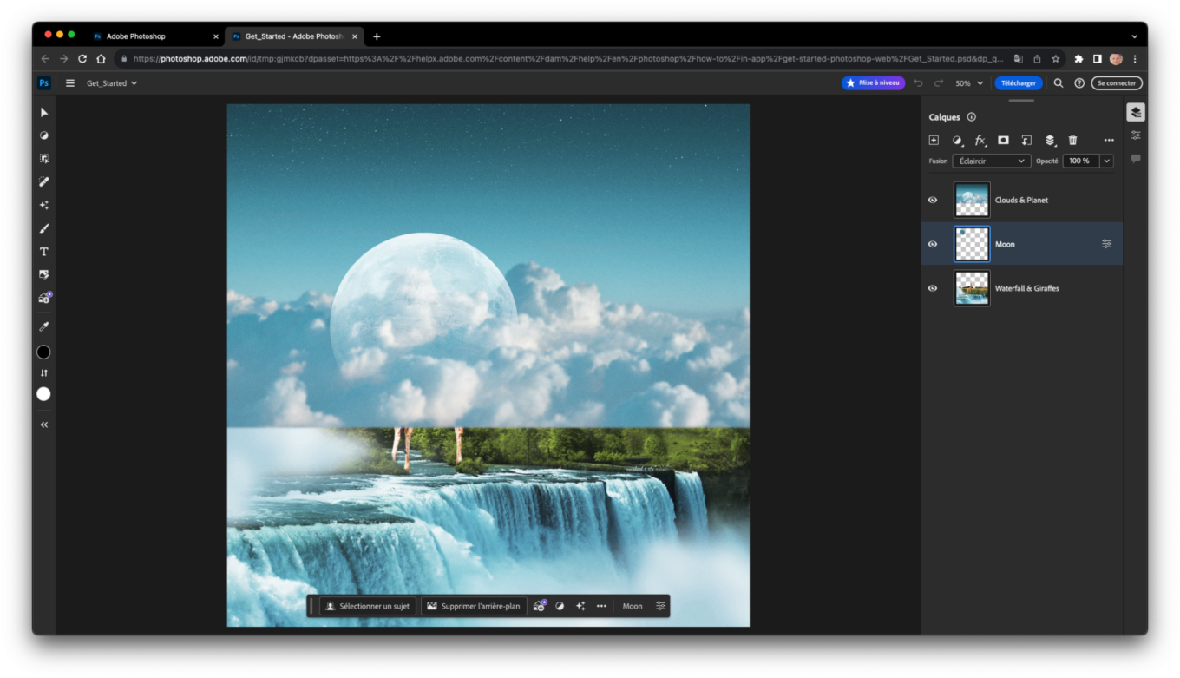Screen dimensions: 1180x678
Task: Open the opacity slider dropdown arrow
Action: point(1107,161)
